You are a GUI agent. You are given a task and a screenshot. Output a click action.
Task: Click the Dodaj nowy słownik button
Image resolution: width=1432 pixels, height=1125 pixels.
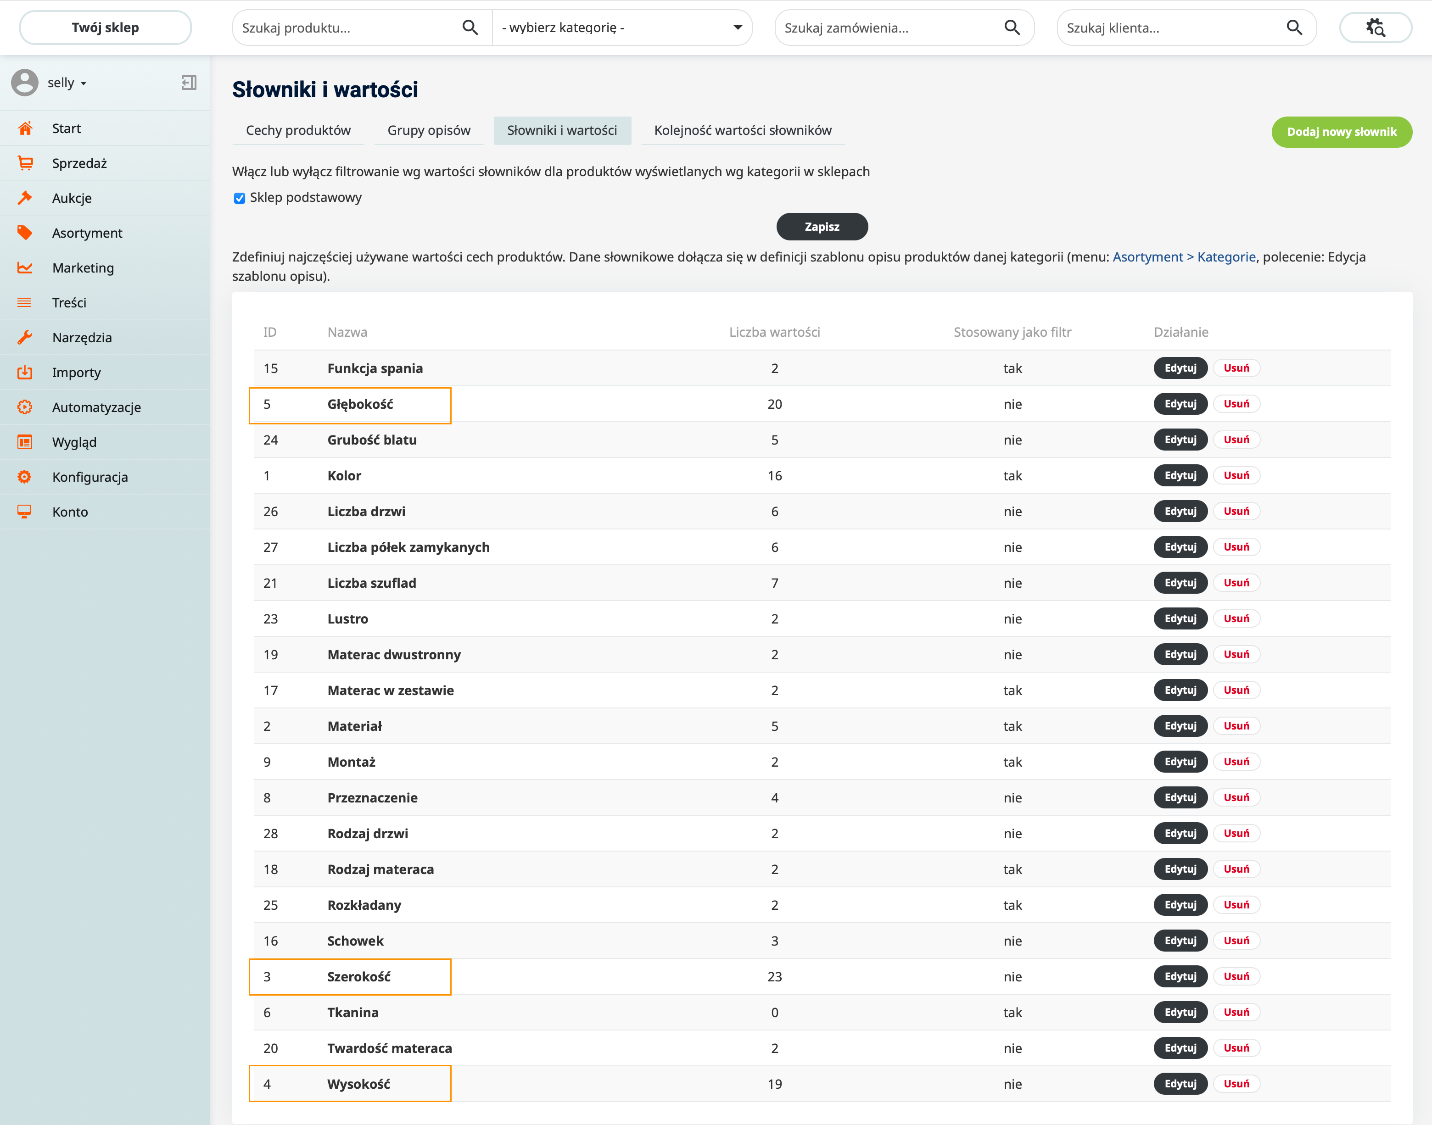1341,132
